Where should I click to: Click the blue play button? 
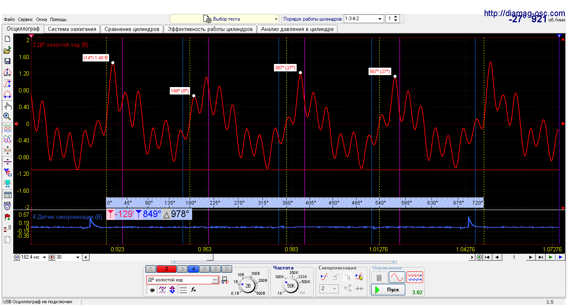[x=560, y=257]
